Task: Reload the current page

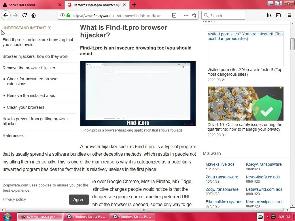Action: click(24, 15)
